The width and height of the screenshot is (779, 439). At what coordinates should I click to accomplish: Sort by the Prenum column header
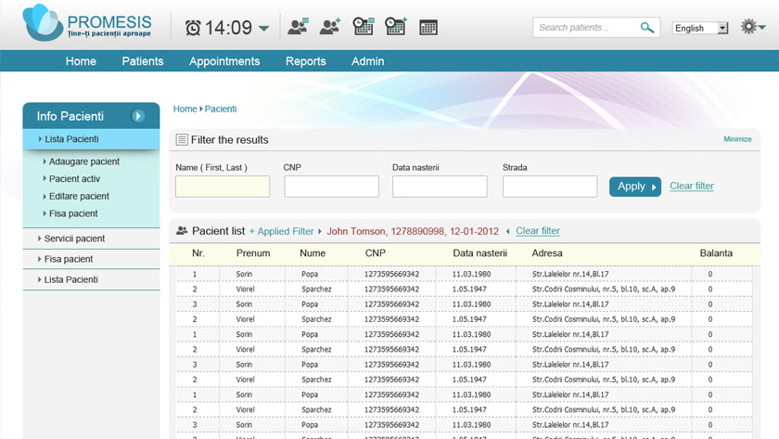[253, 253]
